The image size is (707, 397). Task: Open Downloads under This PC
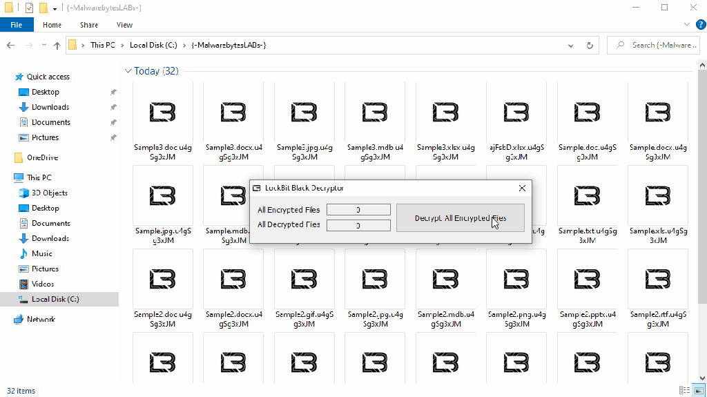pyautogui.click(x=50, y=238)
